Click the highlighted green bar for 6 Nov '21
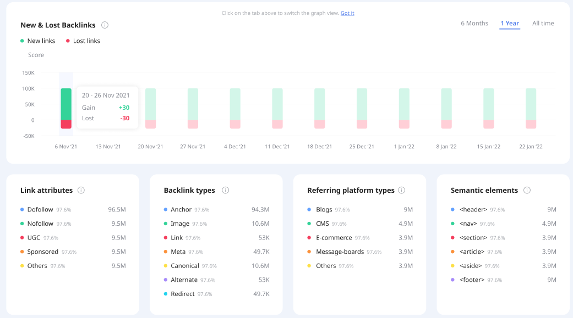 click(x=66, y=104)
